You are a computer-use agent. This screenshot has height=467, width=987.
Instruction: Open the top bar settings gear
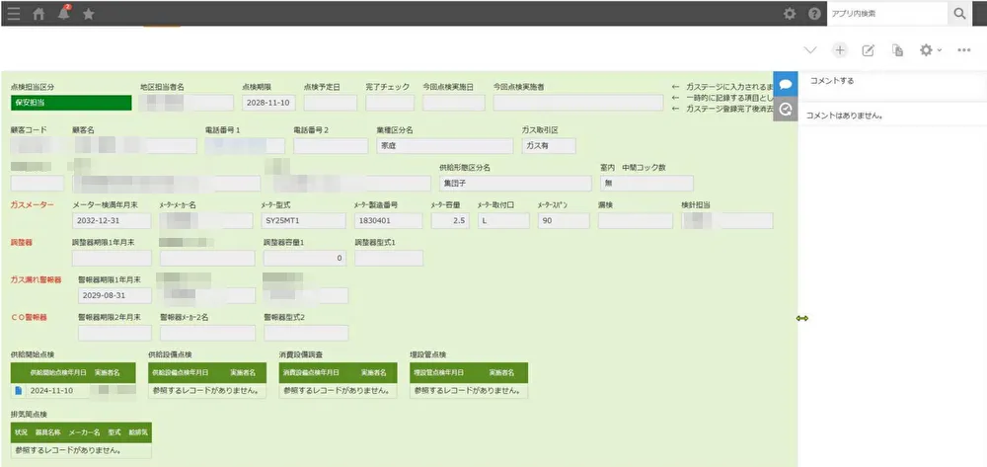click(789, 14)
